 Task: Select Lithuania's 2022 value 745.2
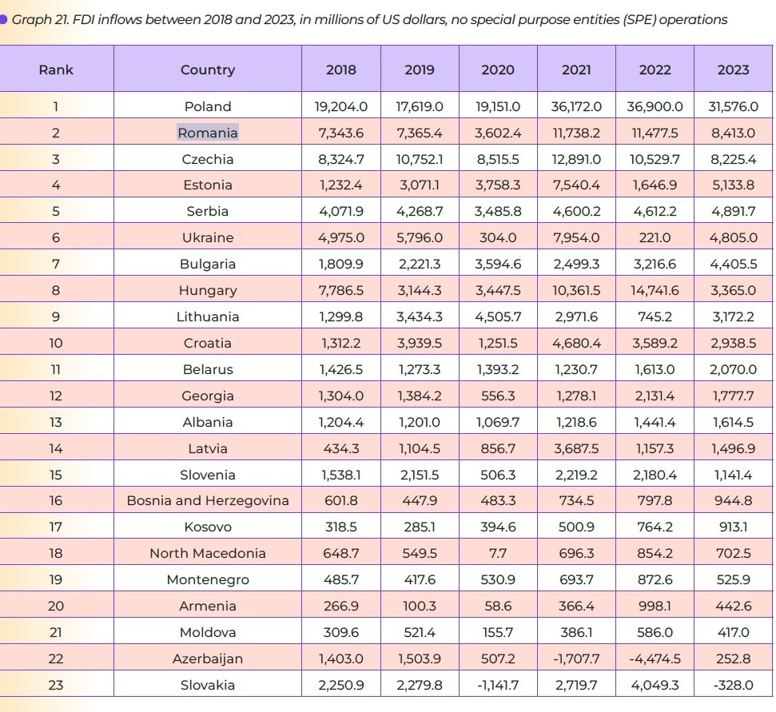(x=655, y=316)
